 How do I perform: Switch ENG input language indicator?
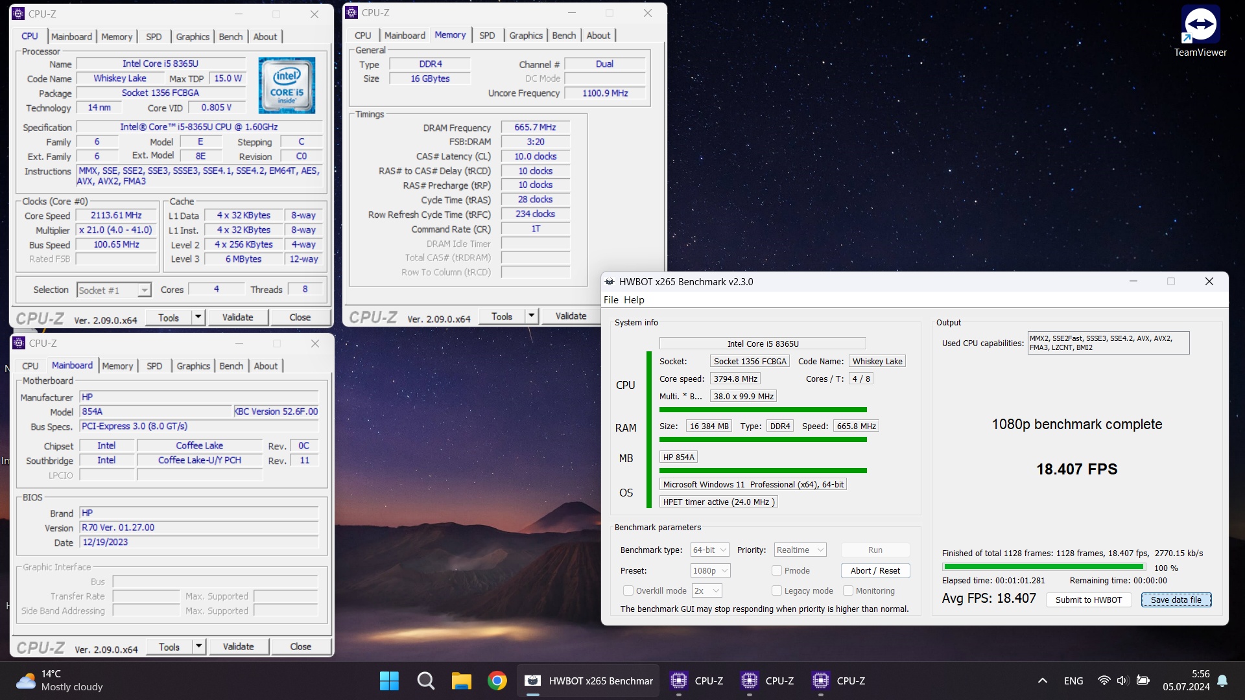[1073, 681]
